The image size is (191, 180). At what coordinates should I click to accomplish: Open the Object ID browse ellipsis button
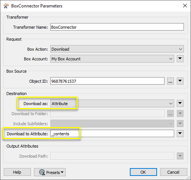pyautogui.click(x=170, y=81)
